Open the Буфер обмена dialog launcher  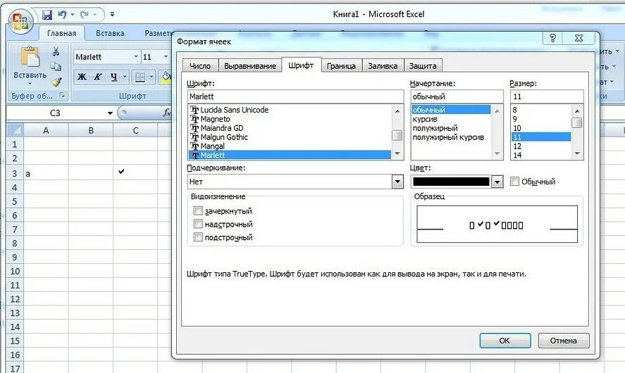(x=62, y=96)
